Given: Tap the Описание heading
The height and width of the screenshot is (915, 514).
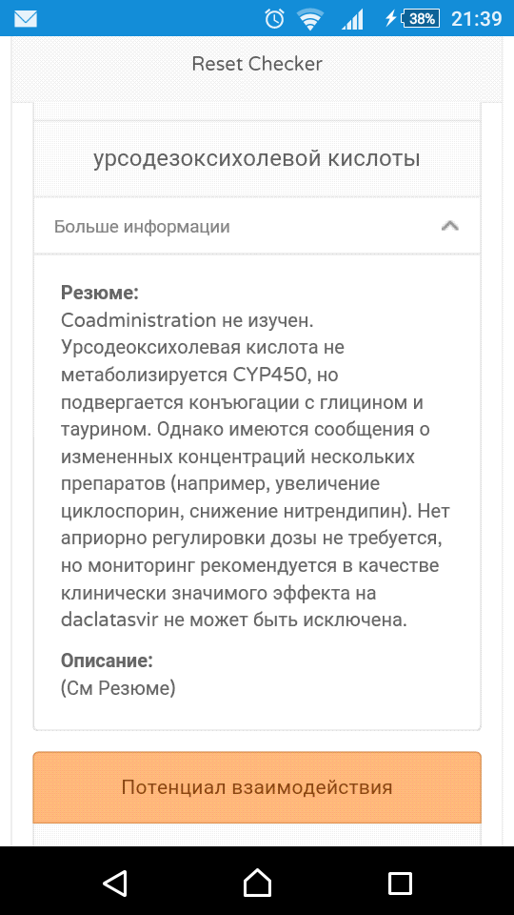Looking at the screenshot, I should point(107,661).
